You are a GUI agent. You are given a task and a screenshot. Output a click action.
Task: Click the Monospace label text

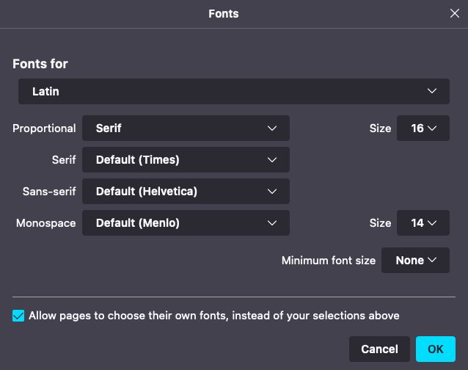point(46,223)
